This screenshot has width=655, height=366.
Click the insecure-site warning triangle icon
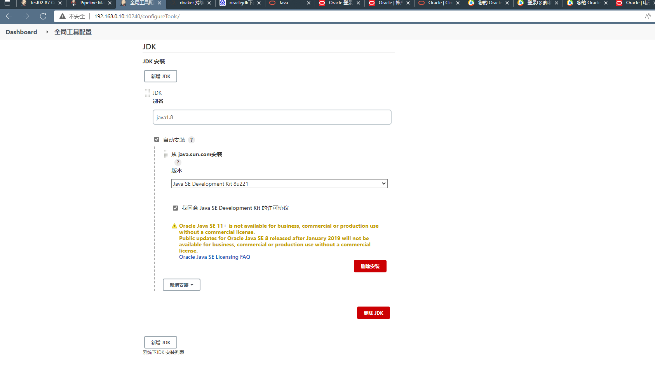[x=62, y=16]
